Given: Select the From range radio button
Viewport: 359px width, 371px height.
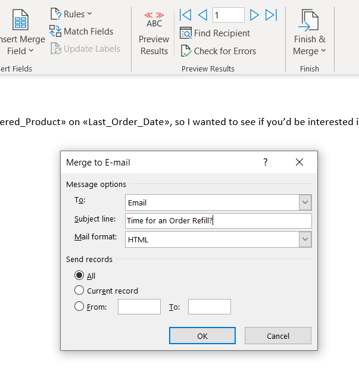Looking at the screenshot, I should point(79,307).
